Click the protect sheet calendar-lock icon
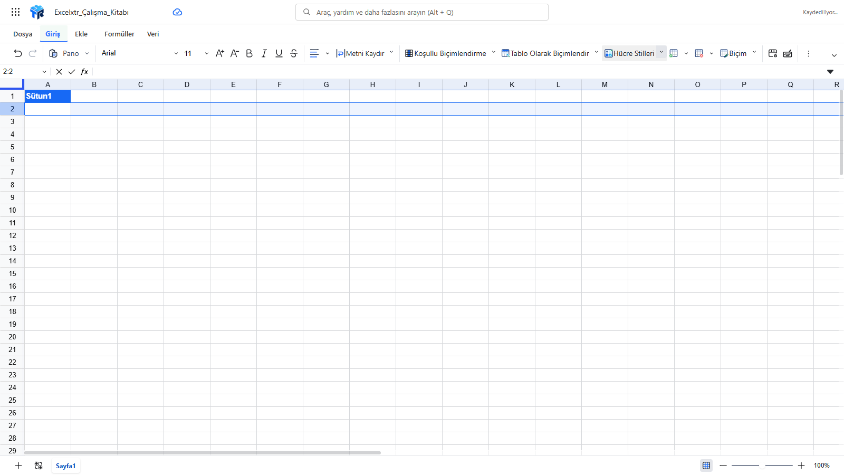The height and width of the screenshot is (475, 844). (773, 53)
